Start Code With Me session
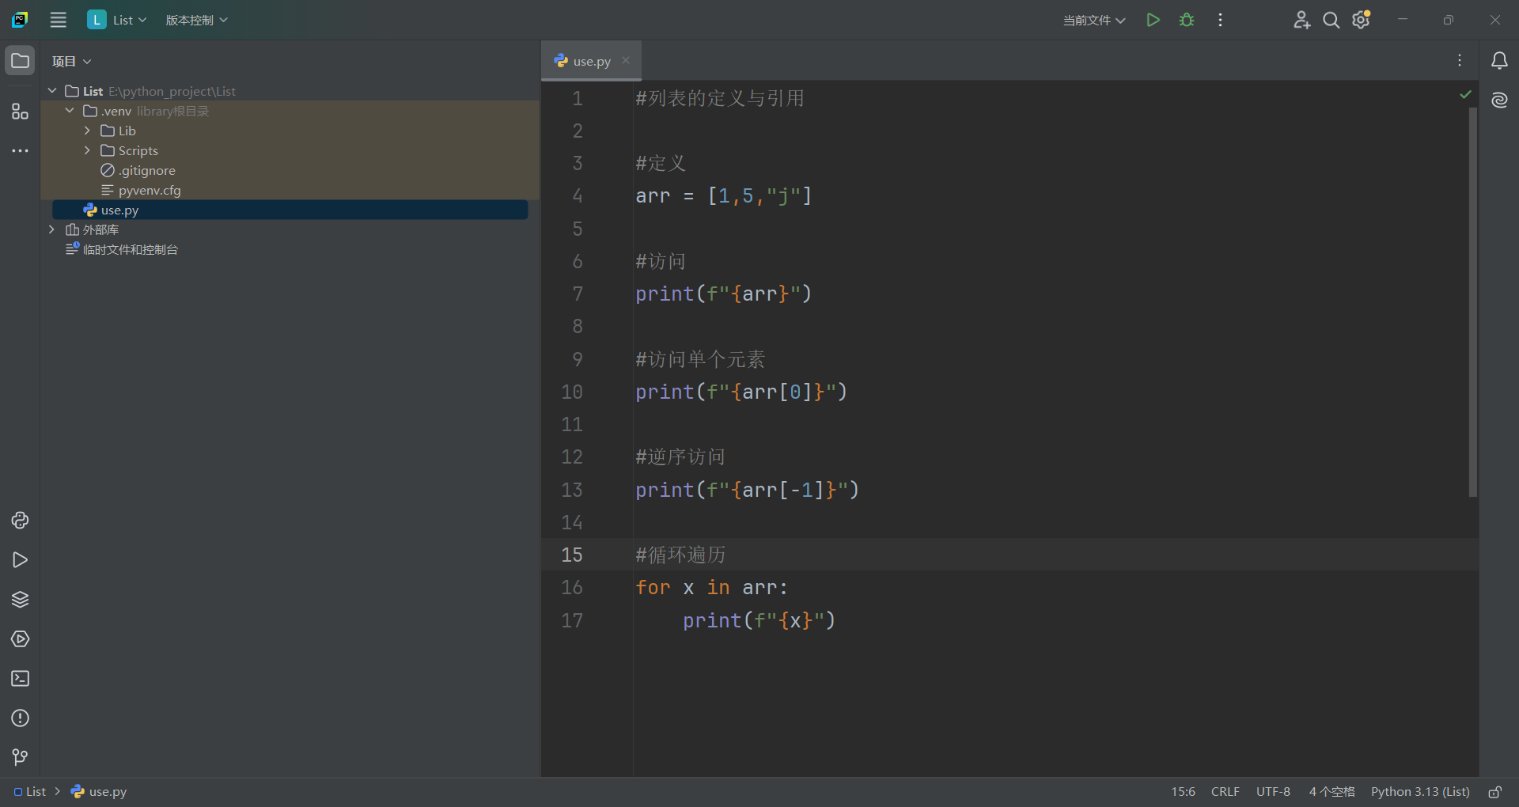 (1302, 20)
